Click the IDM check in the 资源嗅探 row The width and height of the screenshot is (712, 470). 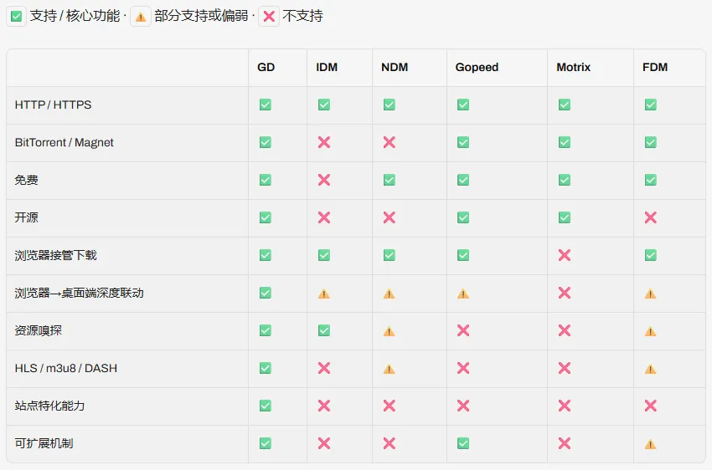[324, 330]
